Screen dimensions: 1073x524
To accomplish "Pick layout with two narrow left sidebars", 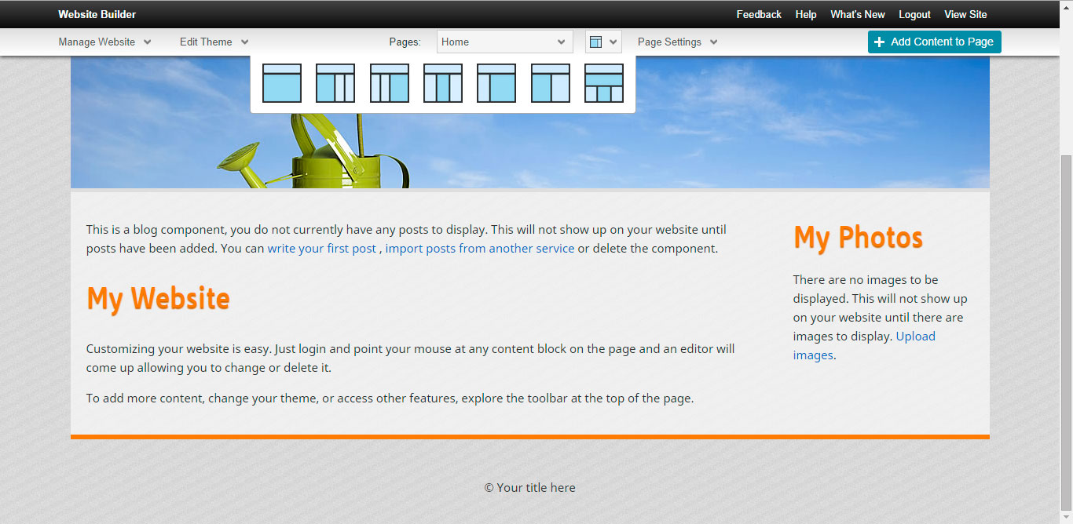I will [390, 83].
